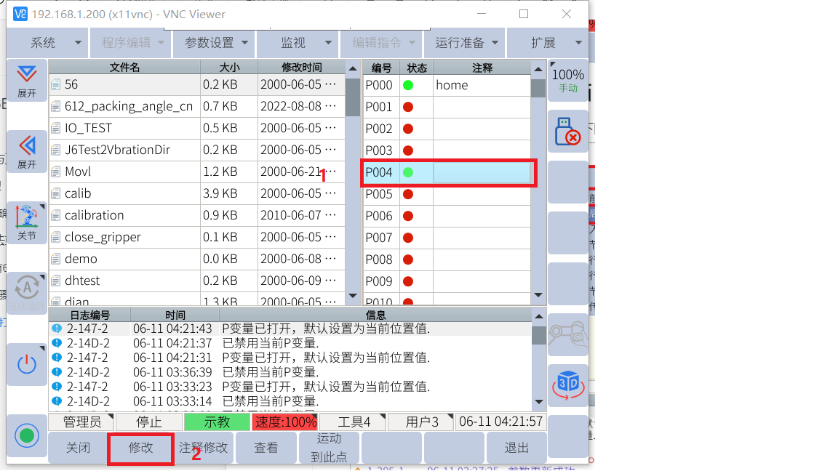Toggle the P000 status green dot
This screenshot has height=471, width=838.
[408, 85]
